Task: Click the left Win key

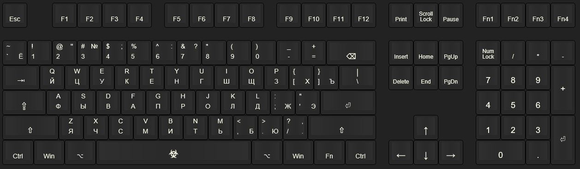Action: [49, 153]
